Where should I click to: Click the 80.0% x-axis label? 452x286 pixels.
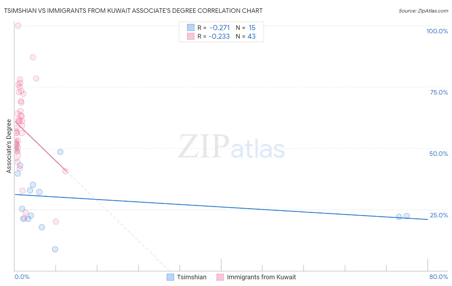438,277
